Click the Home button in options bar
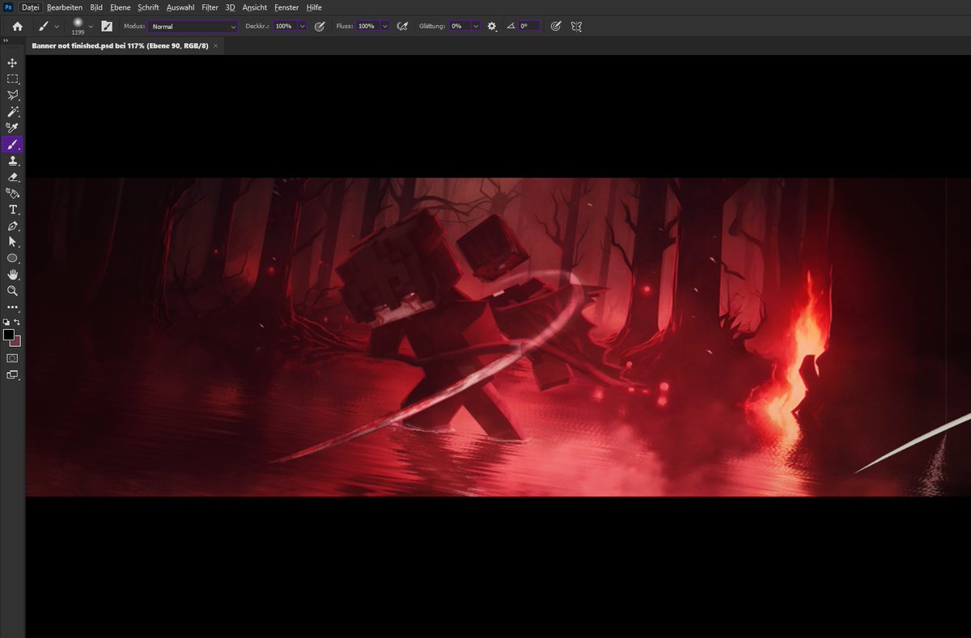The image size is (971, 638). pyautogui.click(x=17, y=26)
